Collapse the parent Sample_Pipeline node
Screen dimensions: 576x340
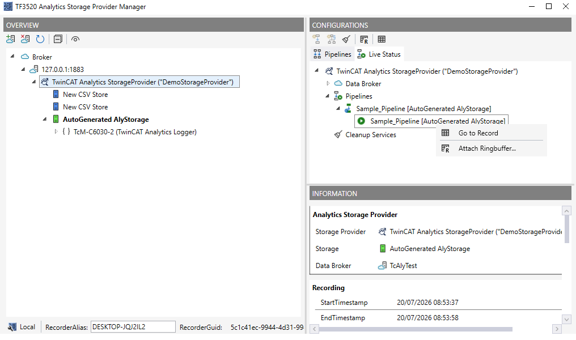338,108
